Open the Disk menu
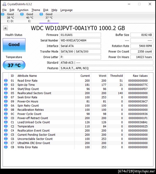This screenshot has height=174, width=156. coord(46,10)
